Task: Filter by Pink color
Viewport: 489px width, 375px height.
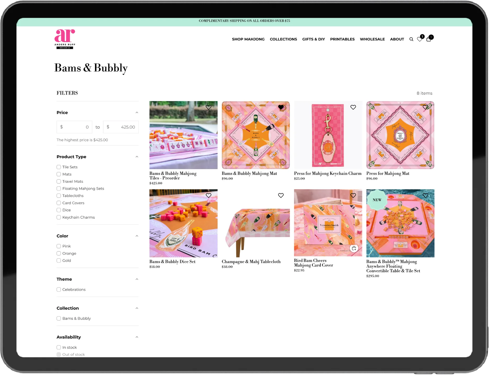Action: click(59, 246)
